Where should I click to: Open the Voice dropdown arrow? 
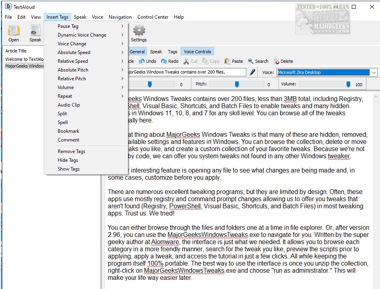374,72
